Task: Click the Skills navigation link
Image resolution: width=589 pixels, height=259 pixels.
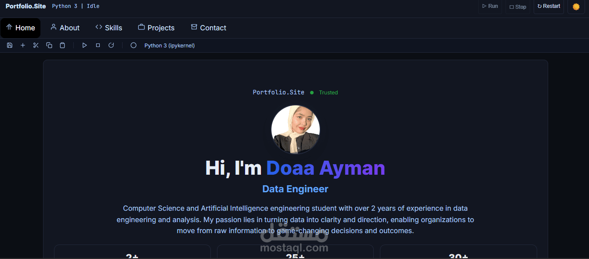Action: tap(109, 27)
